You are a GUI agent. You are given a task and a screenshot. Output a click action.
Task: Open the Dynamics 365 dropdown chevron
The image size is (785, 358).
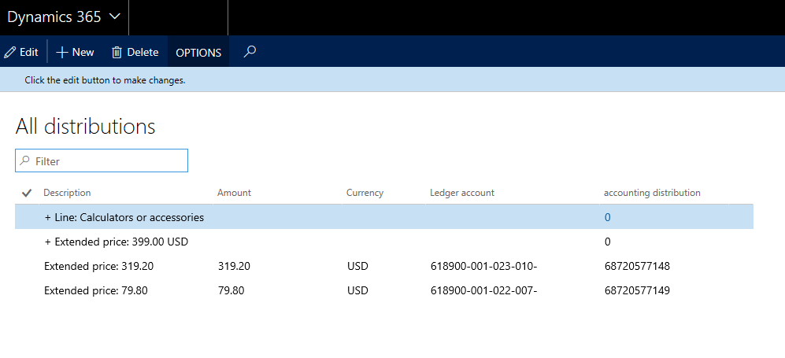(x=114, y=17)
